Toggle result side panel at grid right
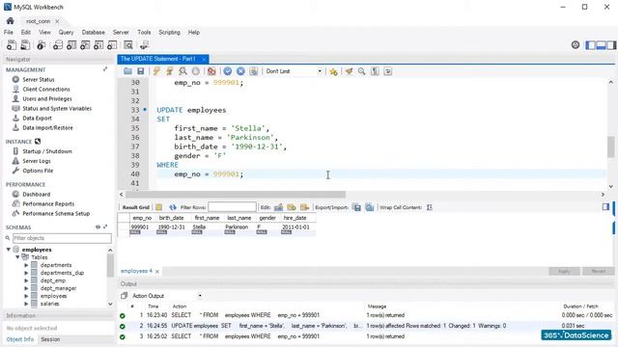The height and width of the screenshot is (347, 618). 605,207
